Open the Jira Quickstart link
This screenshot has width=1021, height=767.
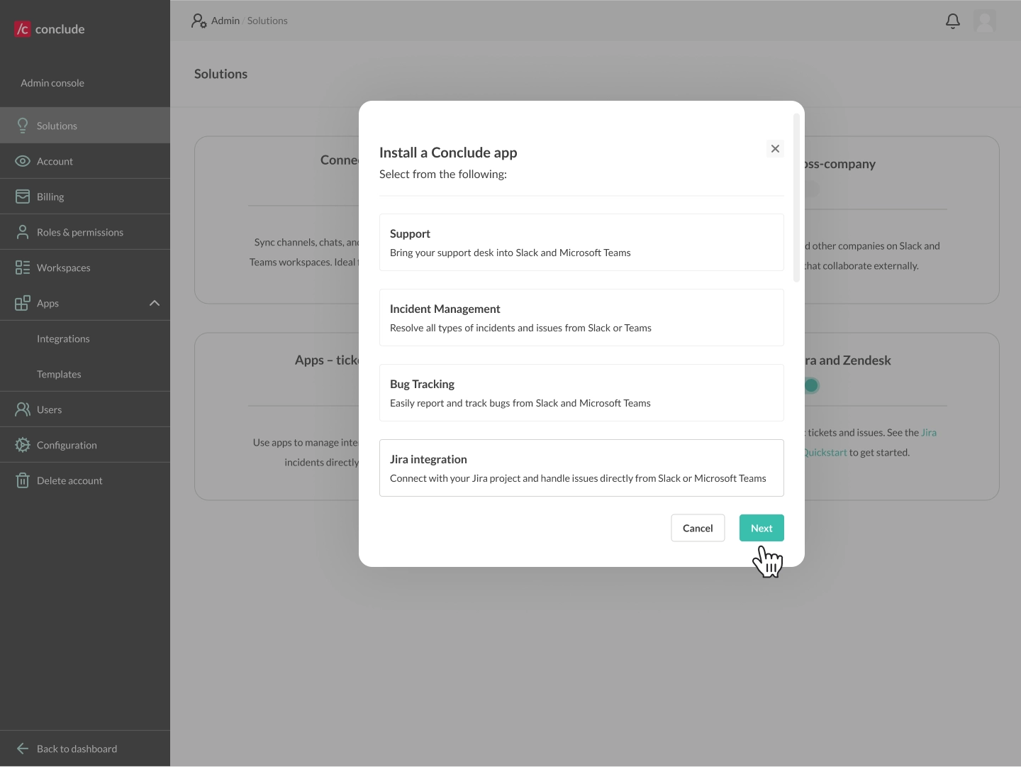[825, 453]
